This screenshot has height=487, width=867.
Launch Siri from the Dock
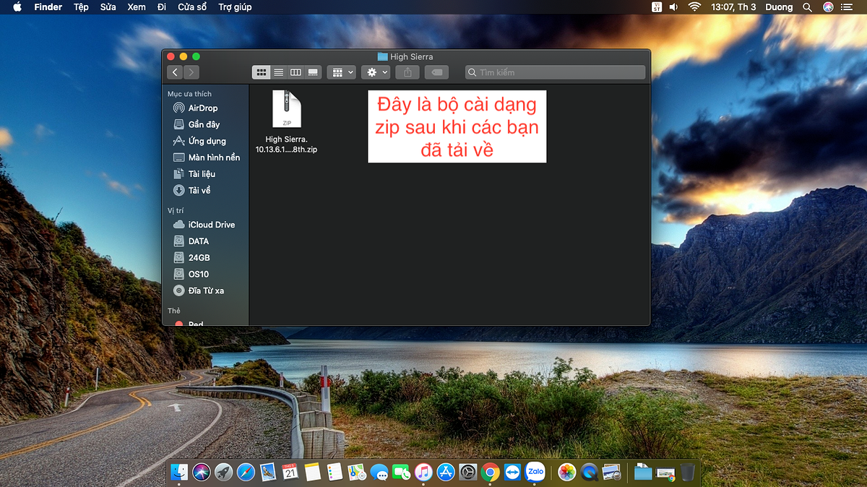(x=202, y=472)
